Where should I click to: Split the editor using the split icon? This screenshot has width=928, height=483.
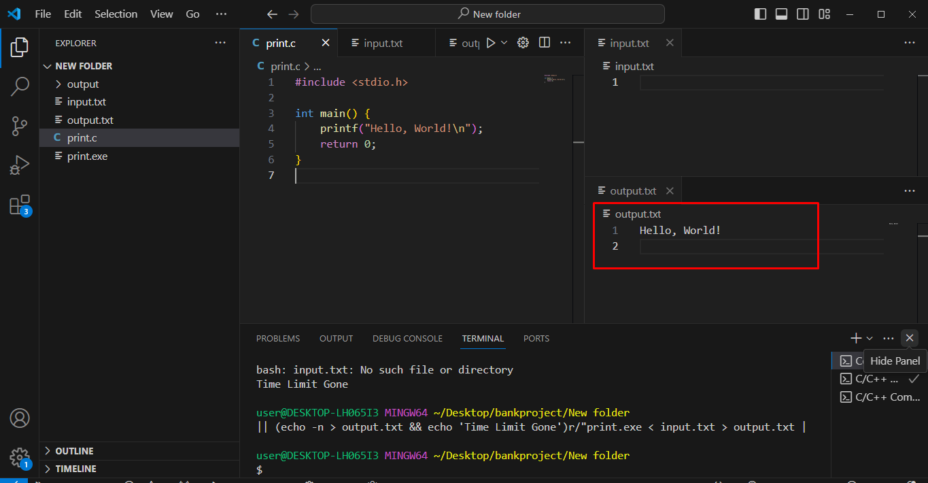(544, 42)
